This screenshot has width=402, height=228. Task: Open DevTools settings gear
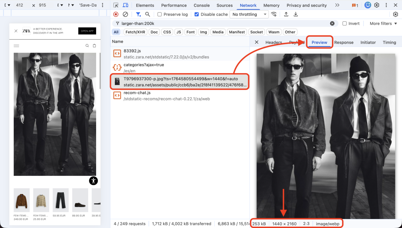tap(377, 5)
